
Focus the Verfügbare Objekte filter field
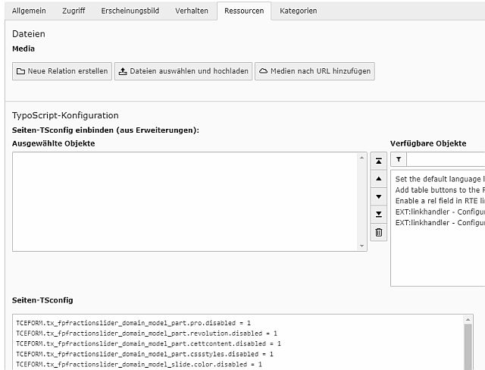(x=446, y=160)
